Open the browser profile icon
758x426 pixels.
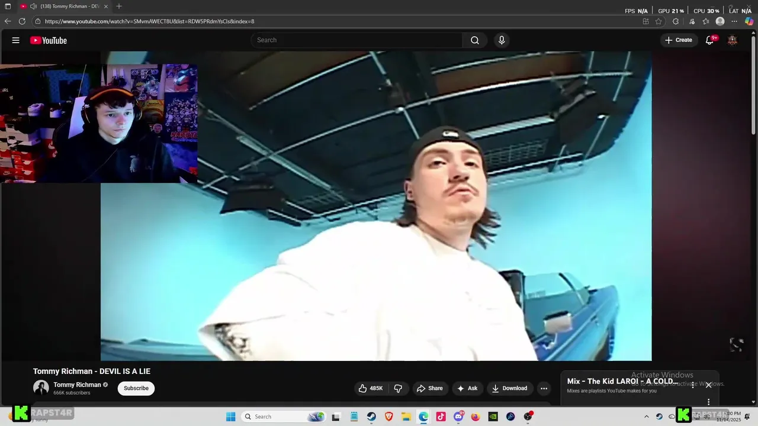[x=720, y=21]
